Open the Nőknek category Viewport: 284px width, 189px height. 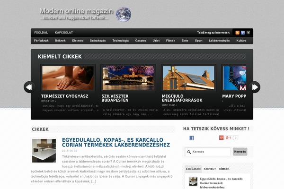60,41
